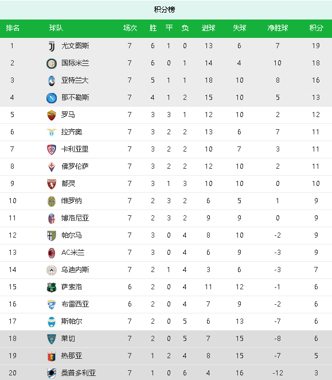Screen dimensions: 332x380
Task: Open team link 国际米兰
Action: (75, 63)
